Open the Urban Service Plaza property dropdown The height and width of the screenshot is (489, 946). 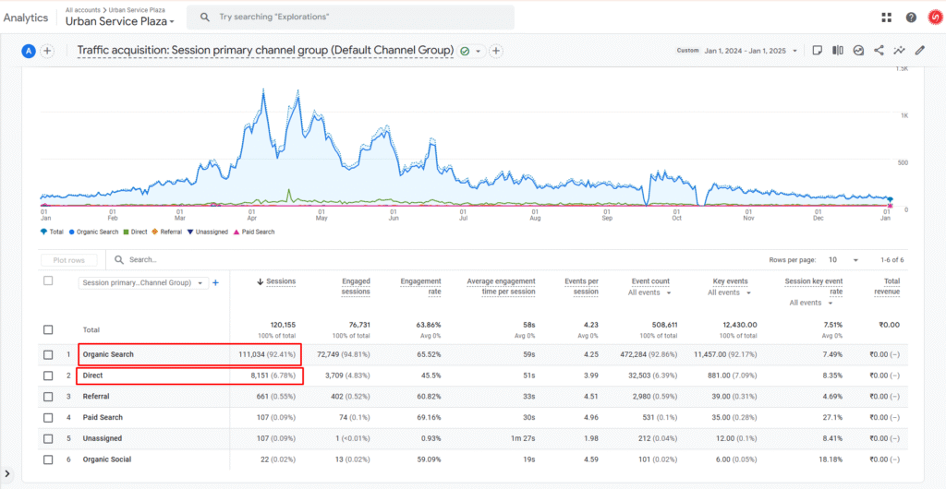coord(120,21)
